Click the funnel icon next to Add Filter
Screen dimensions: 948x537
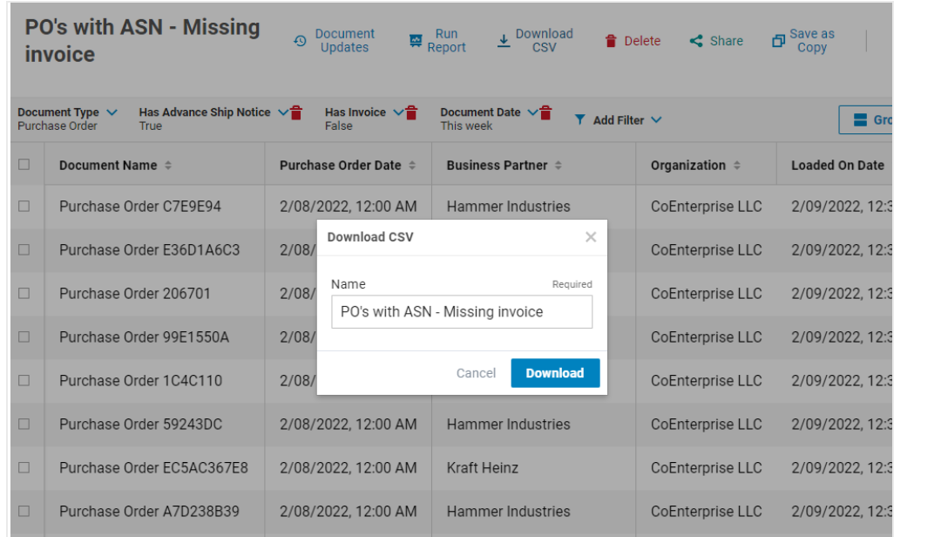579,119
